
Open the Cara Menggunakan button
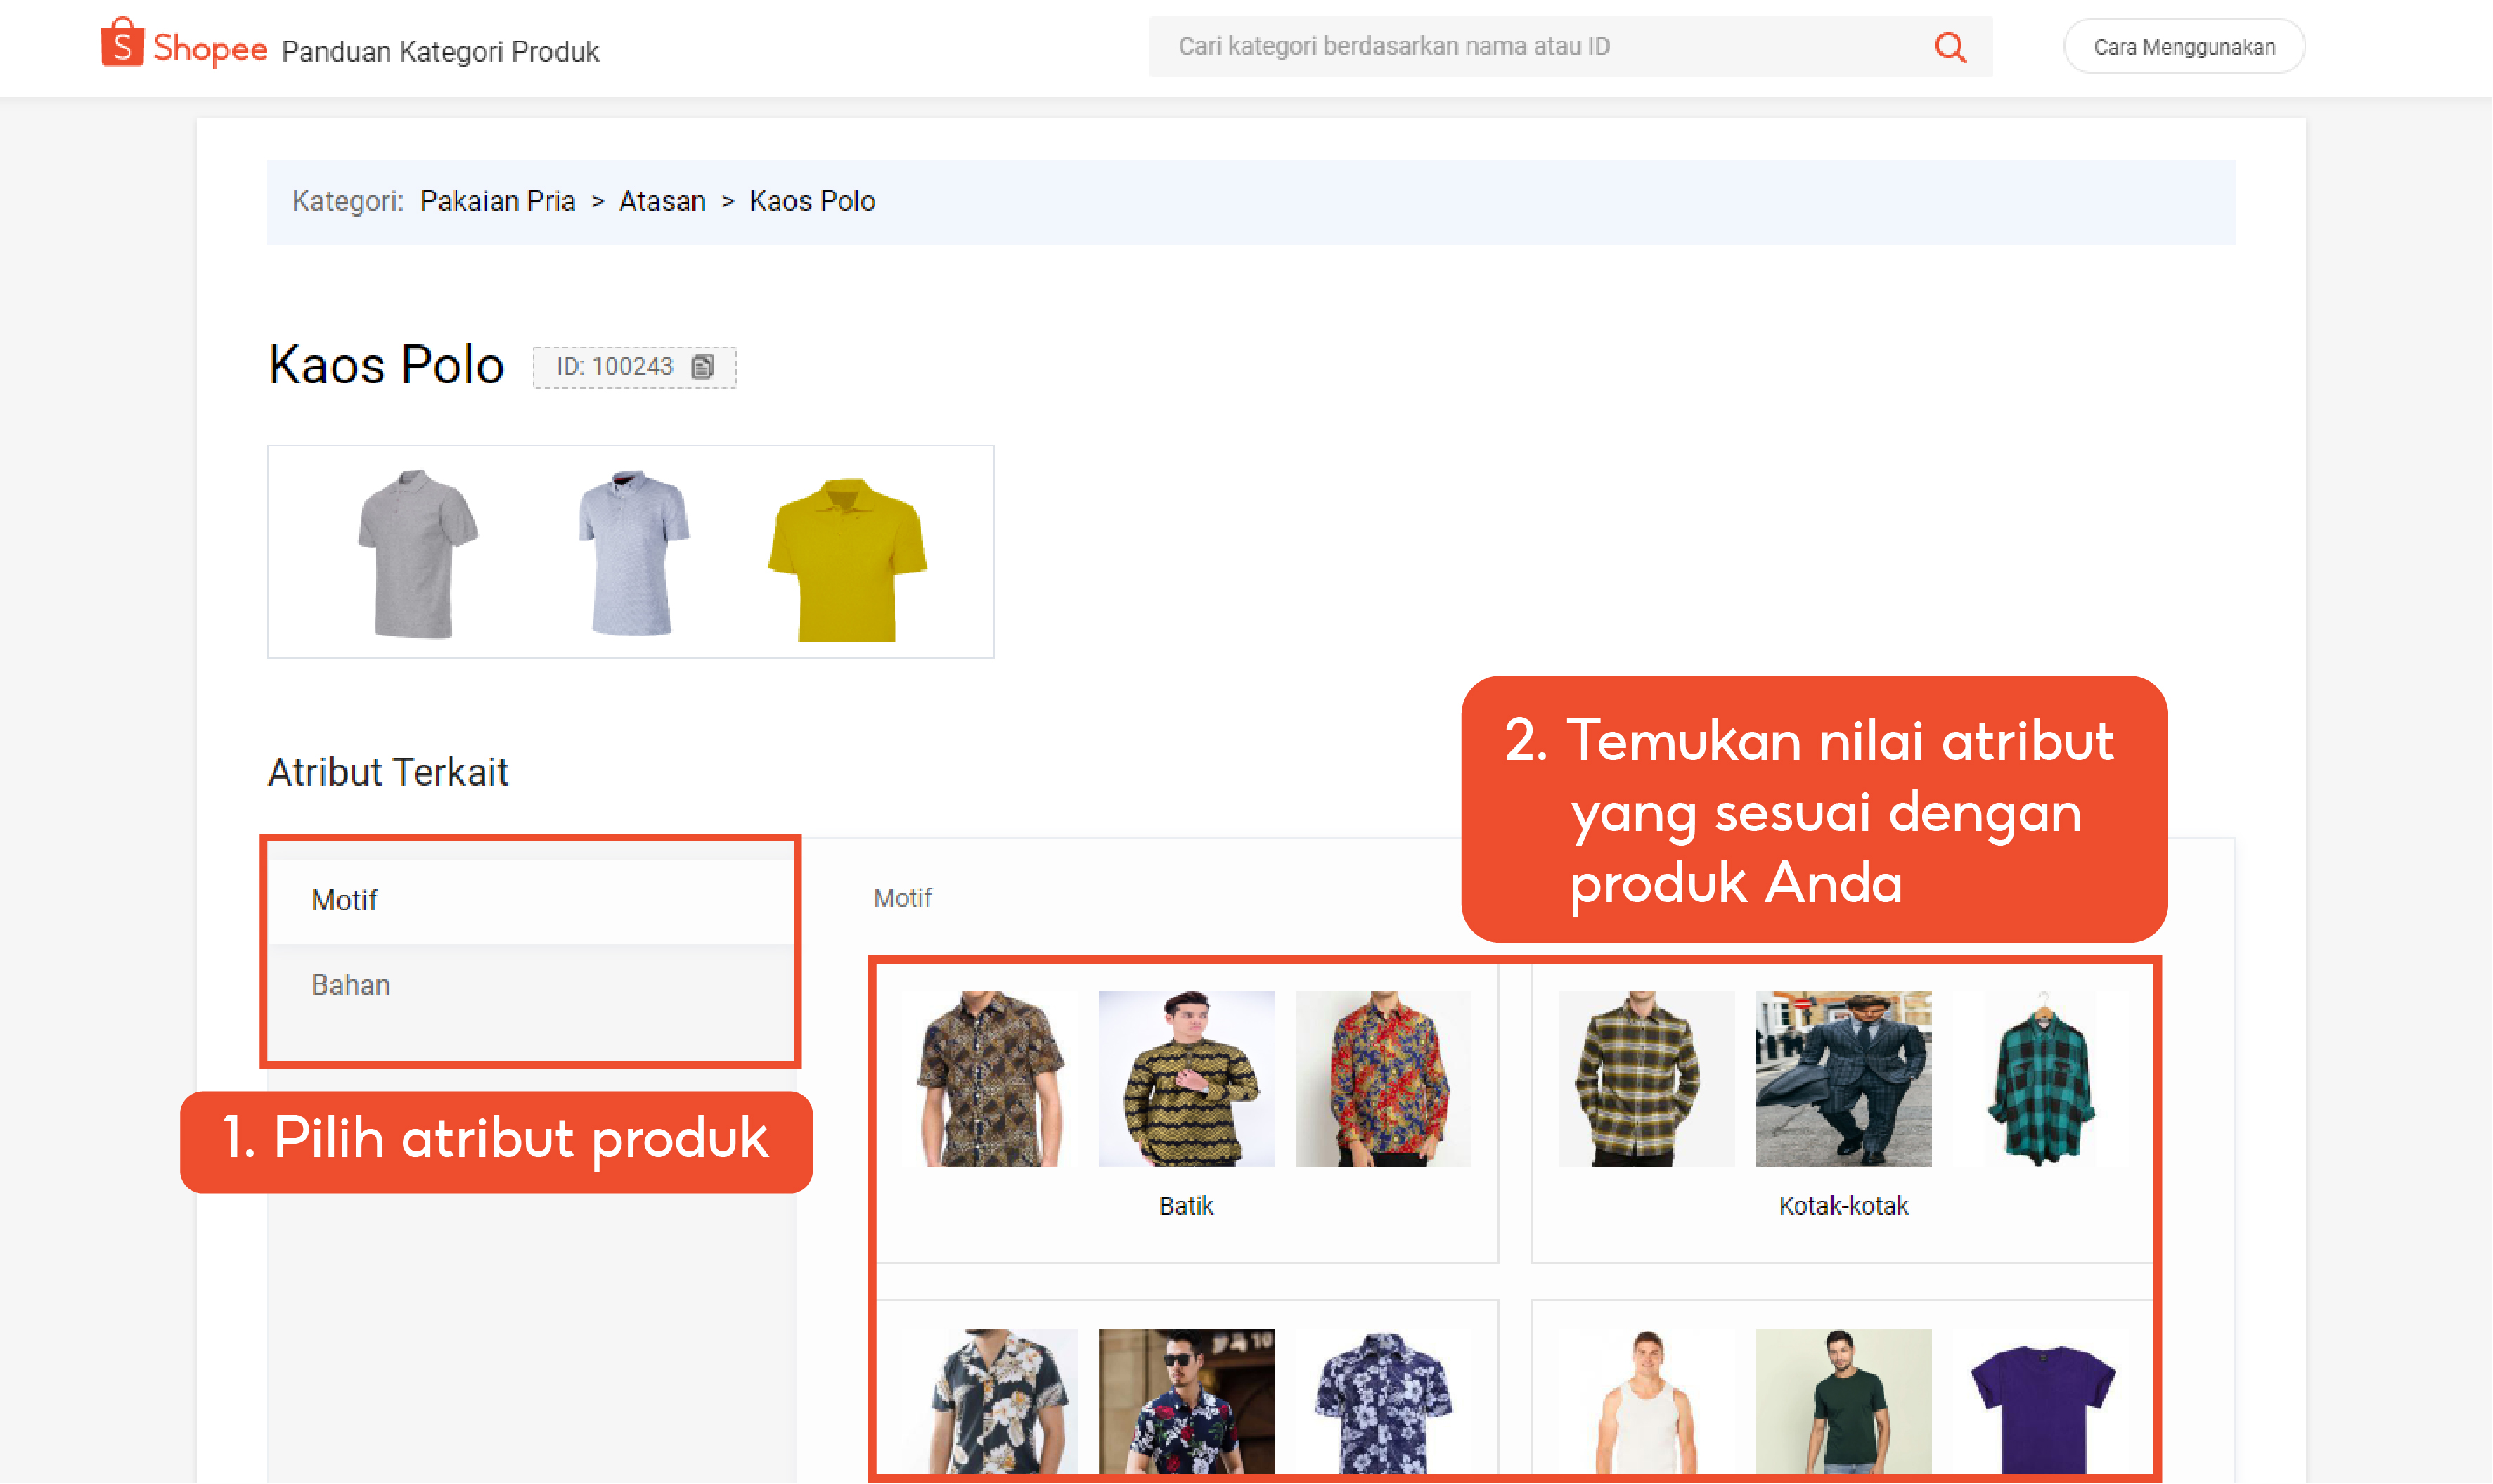(x=2184, y=45)
